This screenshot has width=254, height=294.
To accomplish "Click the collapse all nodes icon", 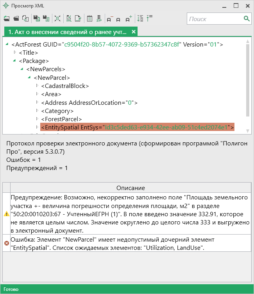I will pyautogui.click(x=150, y=18).
